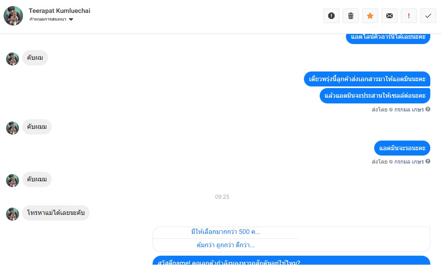Click the verified badge next to first กรกมล เกษร

coord(391,110)
